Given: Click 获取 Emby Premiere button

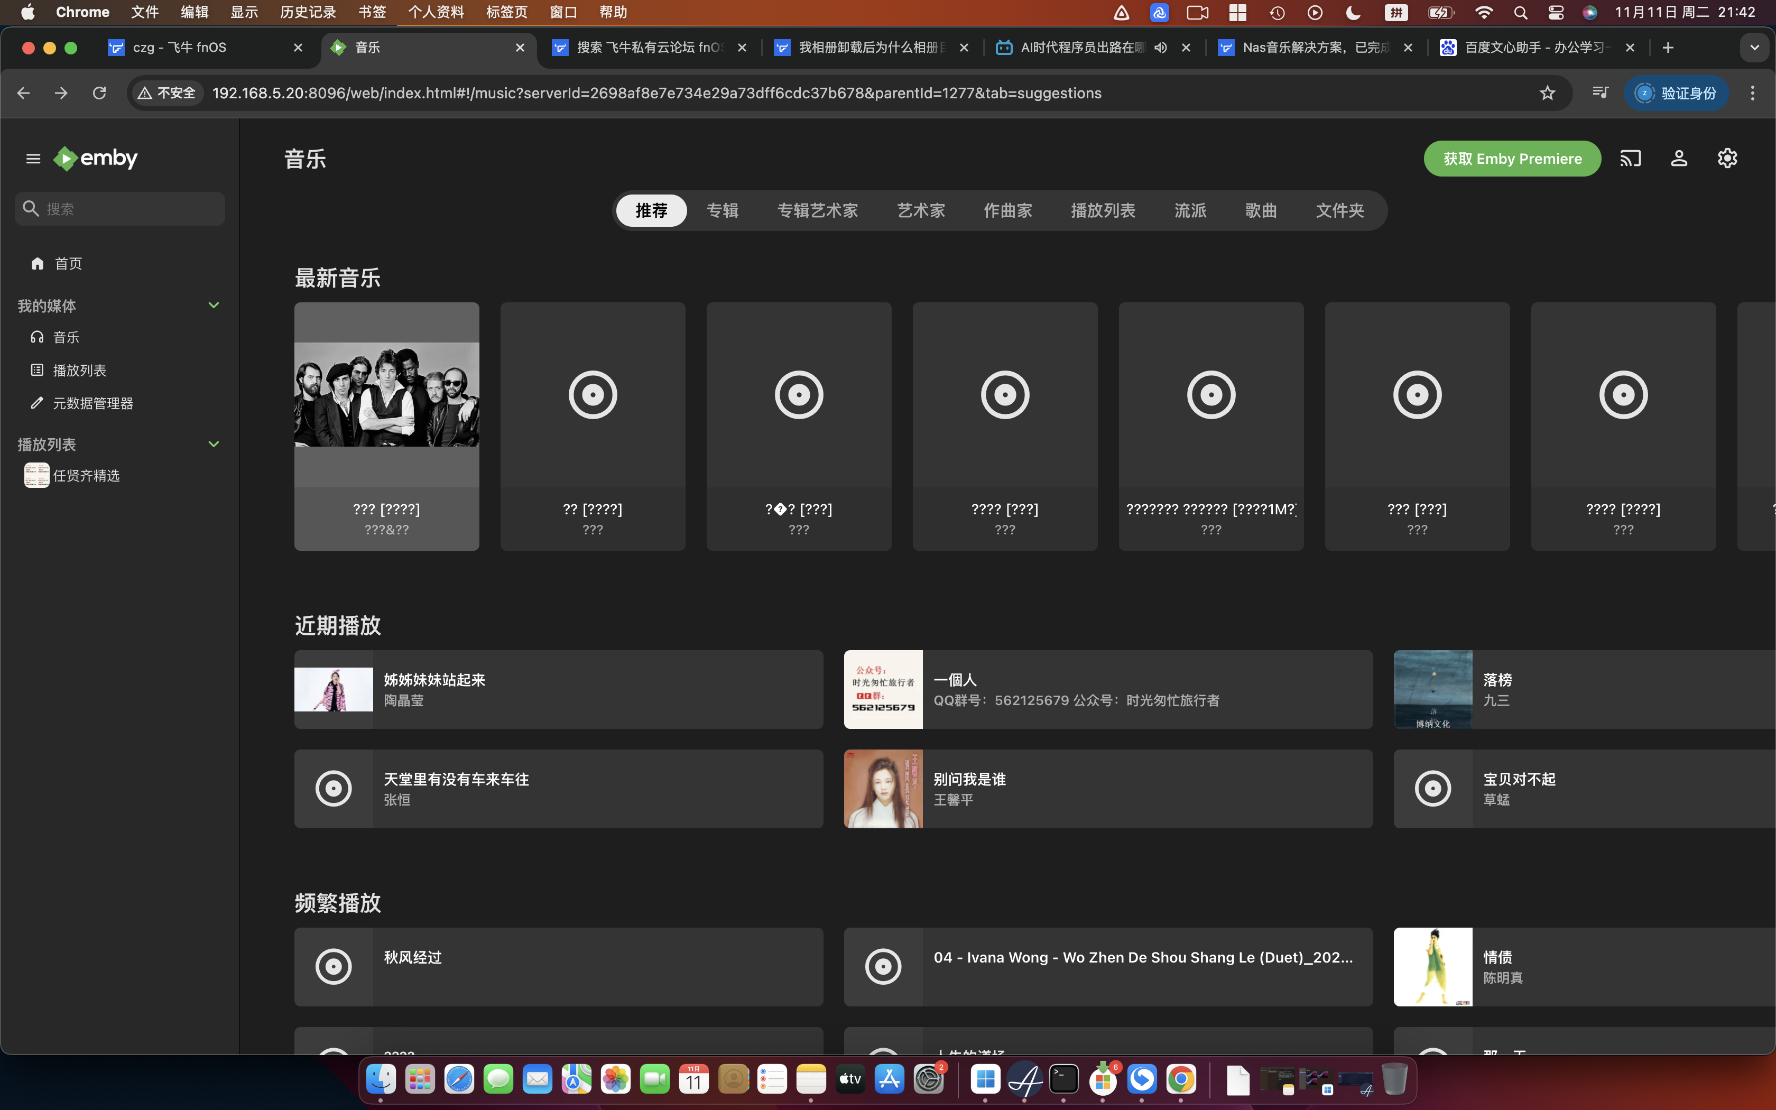Looking at the screenshot, I should (1512, 159).
